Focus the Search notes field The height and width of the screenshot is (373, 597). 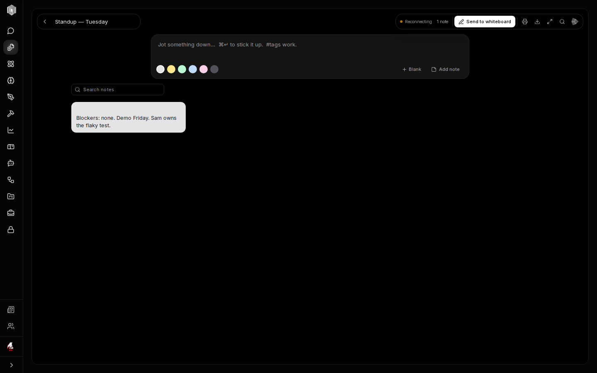pyautogui.click(x=118, y=90)
